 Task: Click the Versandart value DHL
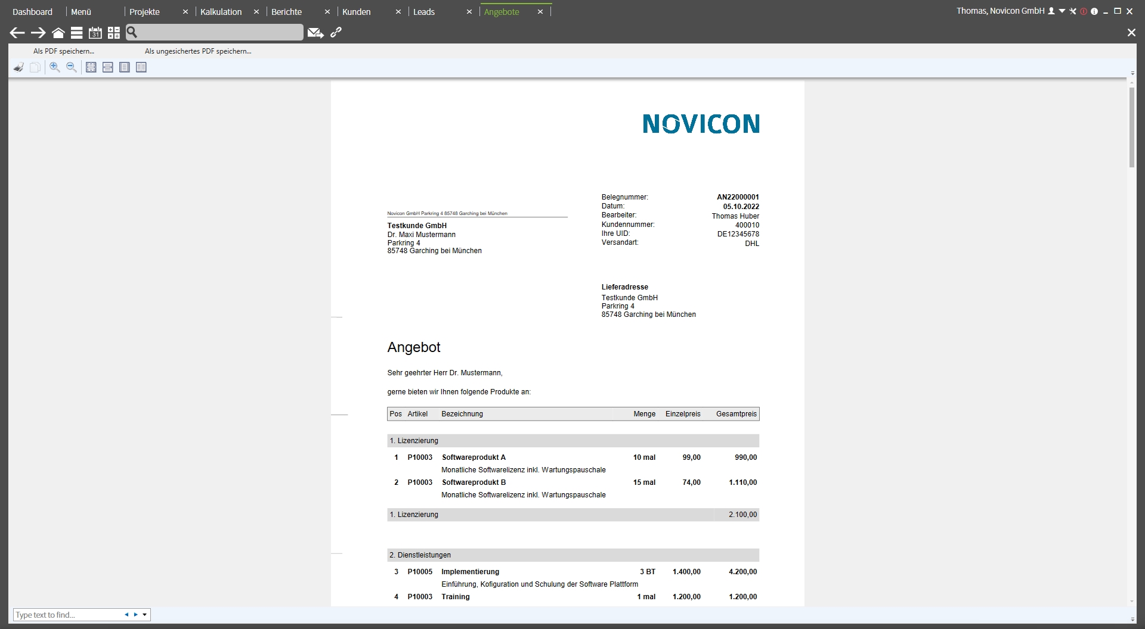(752, 244)
